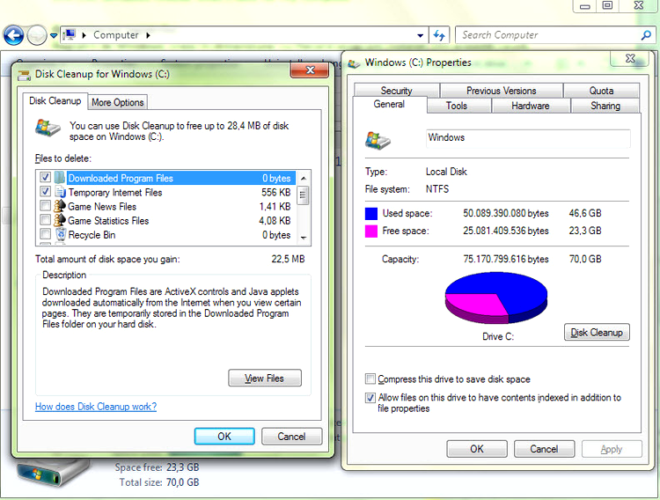The height and width of the screenshot is (500, 660).
Task: Select the Temporary Internet Files row text
Action: click(x=115, y=193)
